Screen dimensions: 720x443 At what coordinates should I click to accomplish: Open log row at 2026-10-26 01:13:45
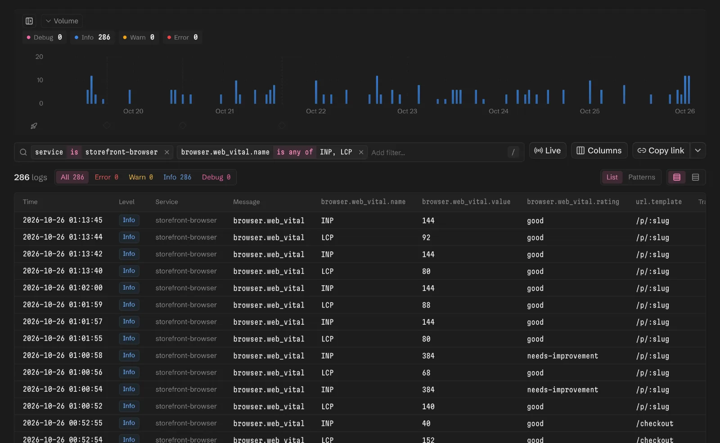click(360, 220)
